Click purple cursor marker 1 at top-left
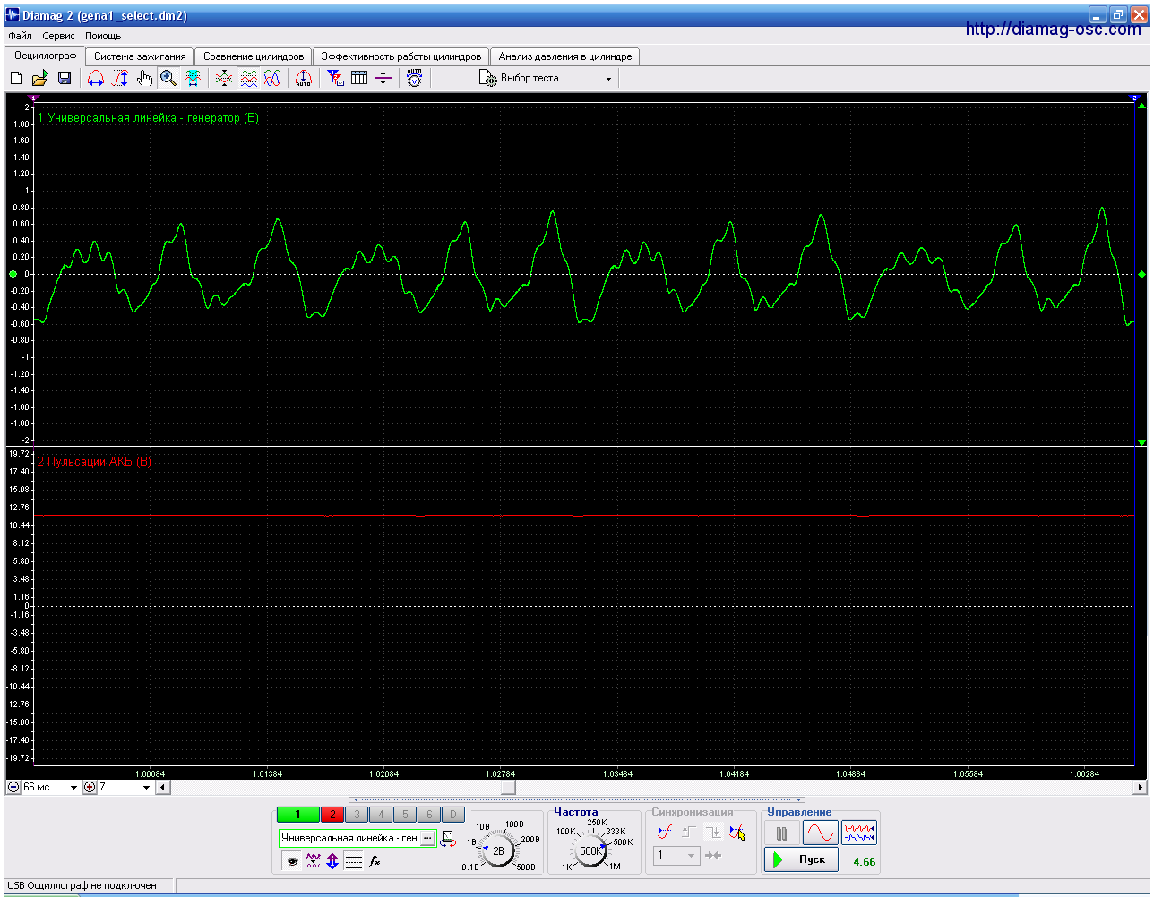 coord(34,97)
